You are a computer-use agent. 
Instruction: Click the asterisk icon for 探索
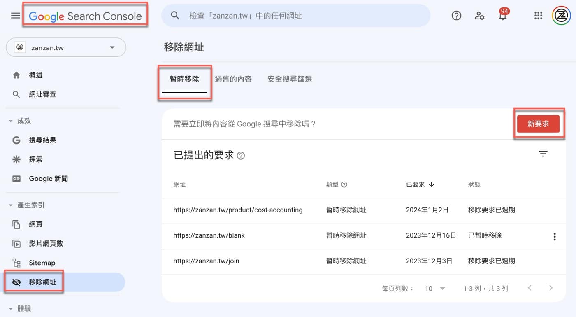(x=16, y=159)
